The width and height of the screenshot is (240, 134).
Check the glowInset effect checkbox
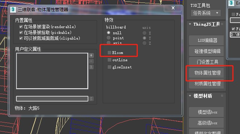tap(109, 67)
